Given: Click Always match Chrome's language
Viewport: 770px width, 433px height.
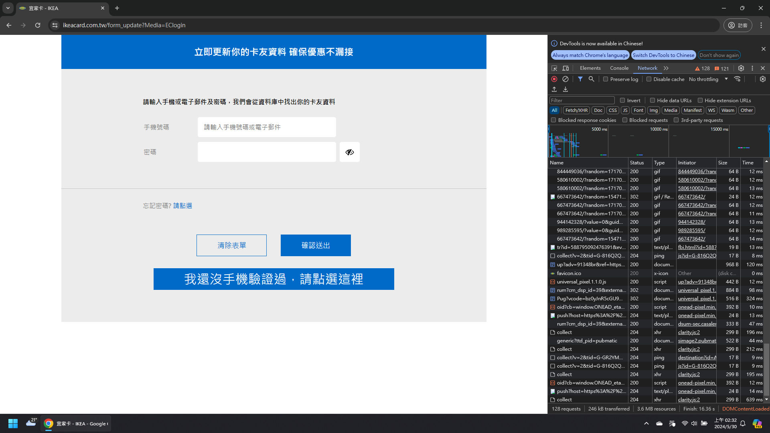Looking at the screenshot, I should point(590,55).
